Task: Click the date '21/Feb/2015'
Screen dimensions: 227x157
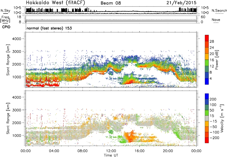Action: click(181, 3)
